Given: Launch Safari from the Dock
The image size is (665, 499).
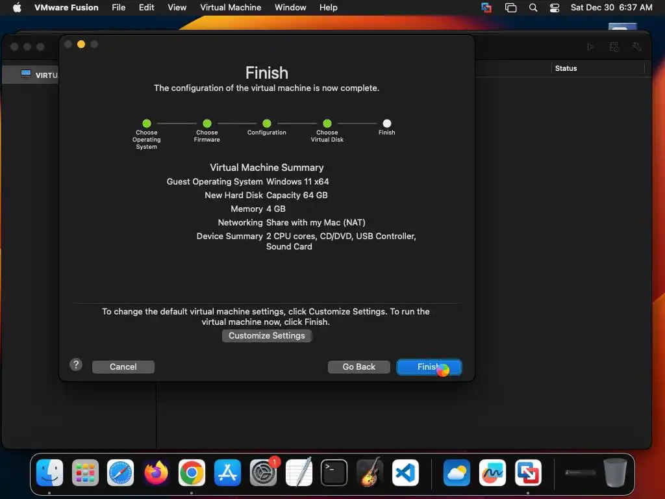Looking at the screenshot, I should pos(120,472).
